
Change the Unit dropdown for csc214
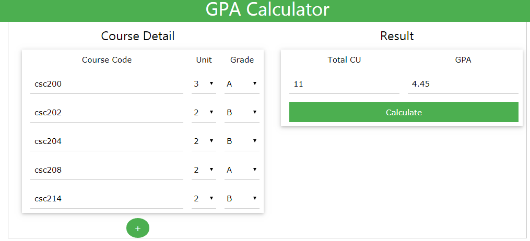[204, 198]
